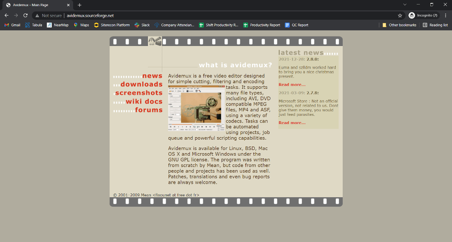The image size is (452, 242).
Task: Open the forums link
Action: 149,110
